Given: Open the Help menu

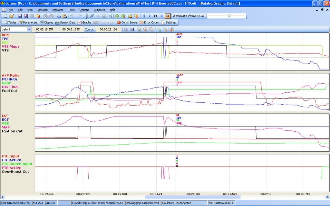Looking at the screenshot, I should pos(112,10).
